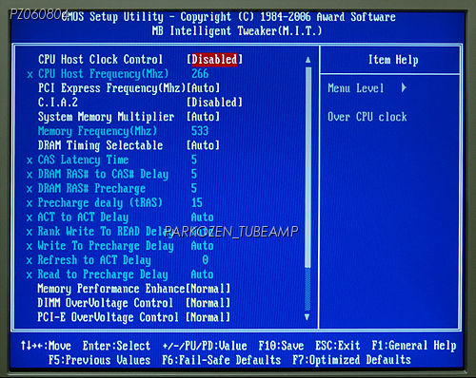Image resolution: width=476 pixels, height=378 pixels.
Task: Click the x marker beside CPU Host Frequency
Action: 30,75
